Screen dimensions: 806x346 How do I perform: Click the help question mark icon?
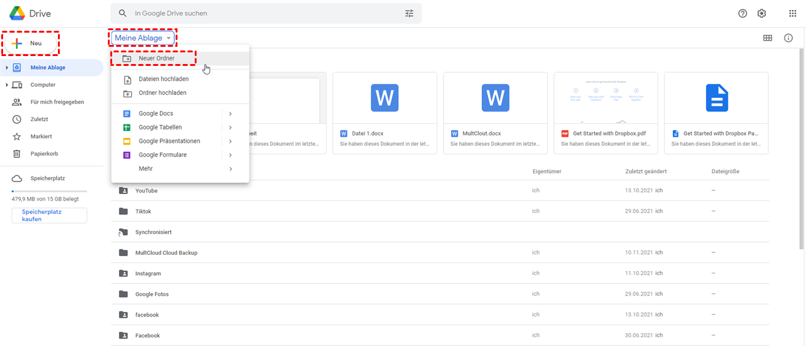pyautogui.click(x=743, y=14)
